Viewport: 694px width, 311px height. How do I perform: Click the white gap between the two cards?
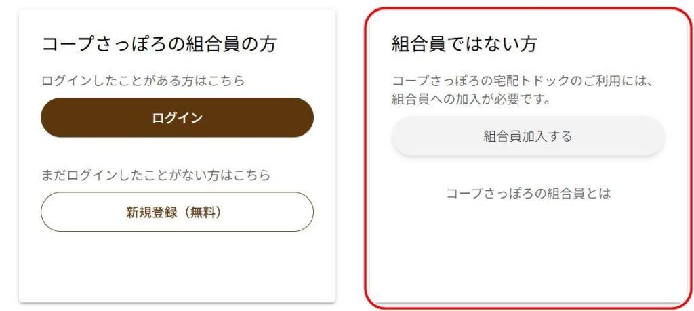350,156
